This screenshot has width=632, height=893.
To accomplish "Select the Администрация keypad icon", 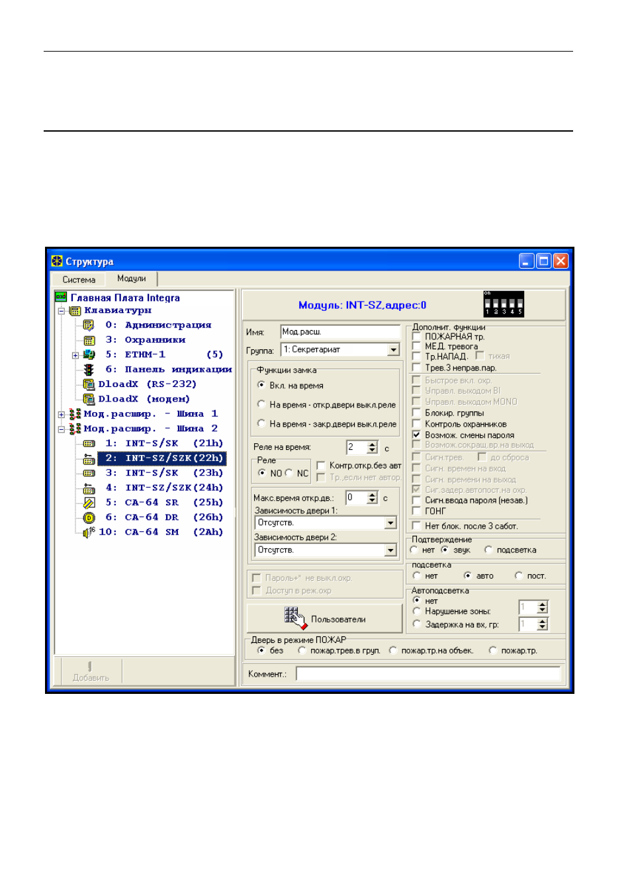I will click(x=89, y=325).
